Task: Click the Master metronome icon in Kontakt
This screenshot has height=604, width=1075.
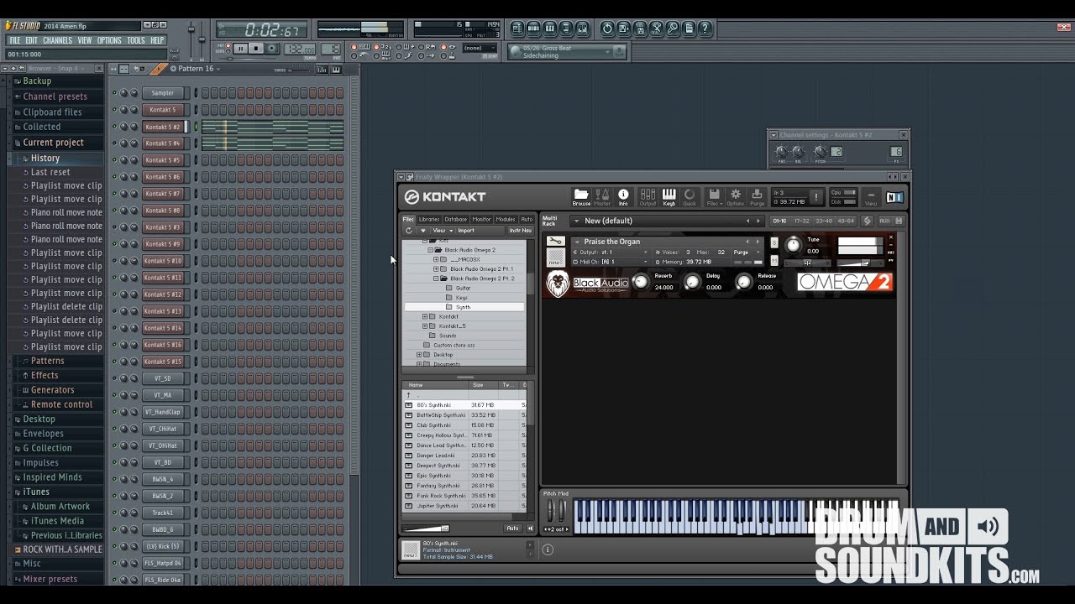Action: pos(602,196)
